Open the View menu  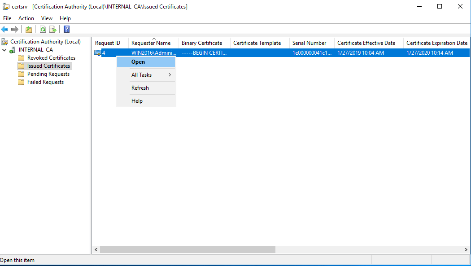(x=47, y=18)
